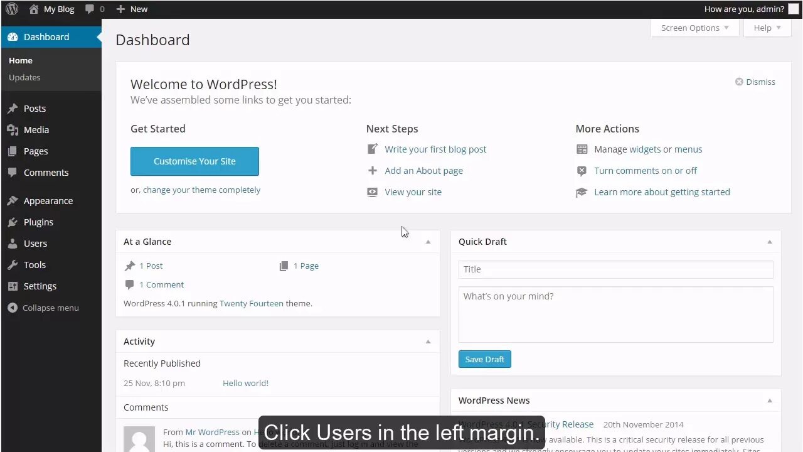Screen dimensions: 803x452
Task: Open the Add an About page link
Action: pyautogui.click(x=423, y=171)
